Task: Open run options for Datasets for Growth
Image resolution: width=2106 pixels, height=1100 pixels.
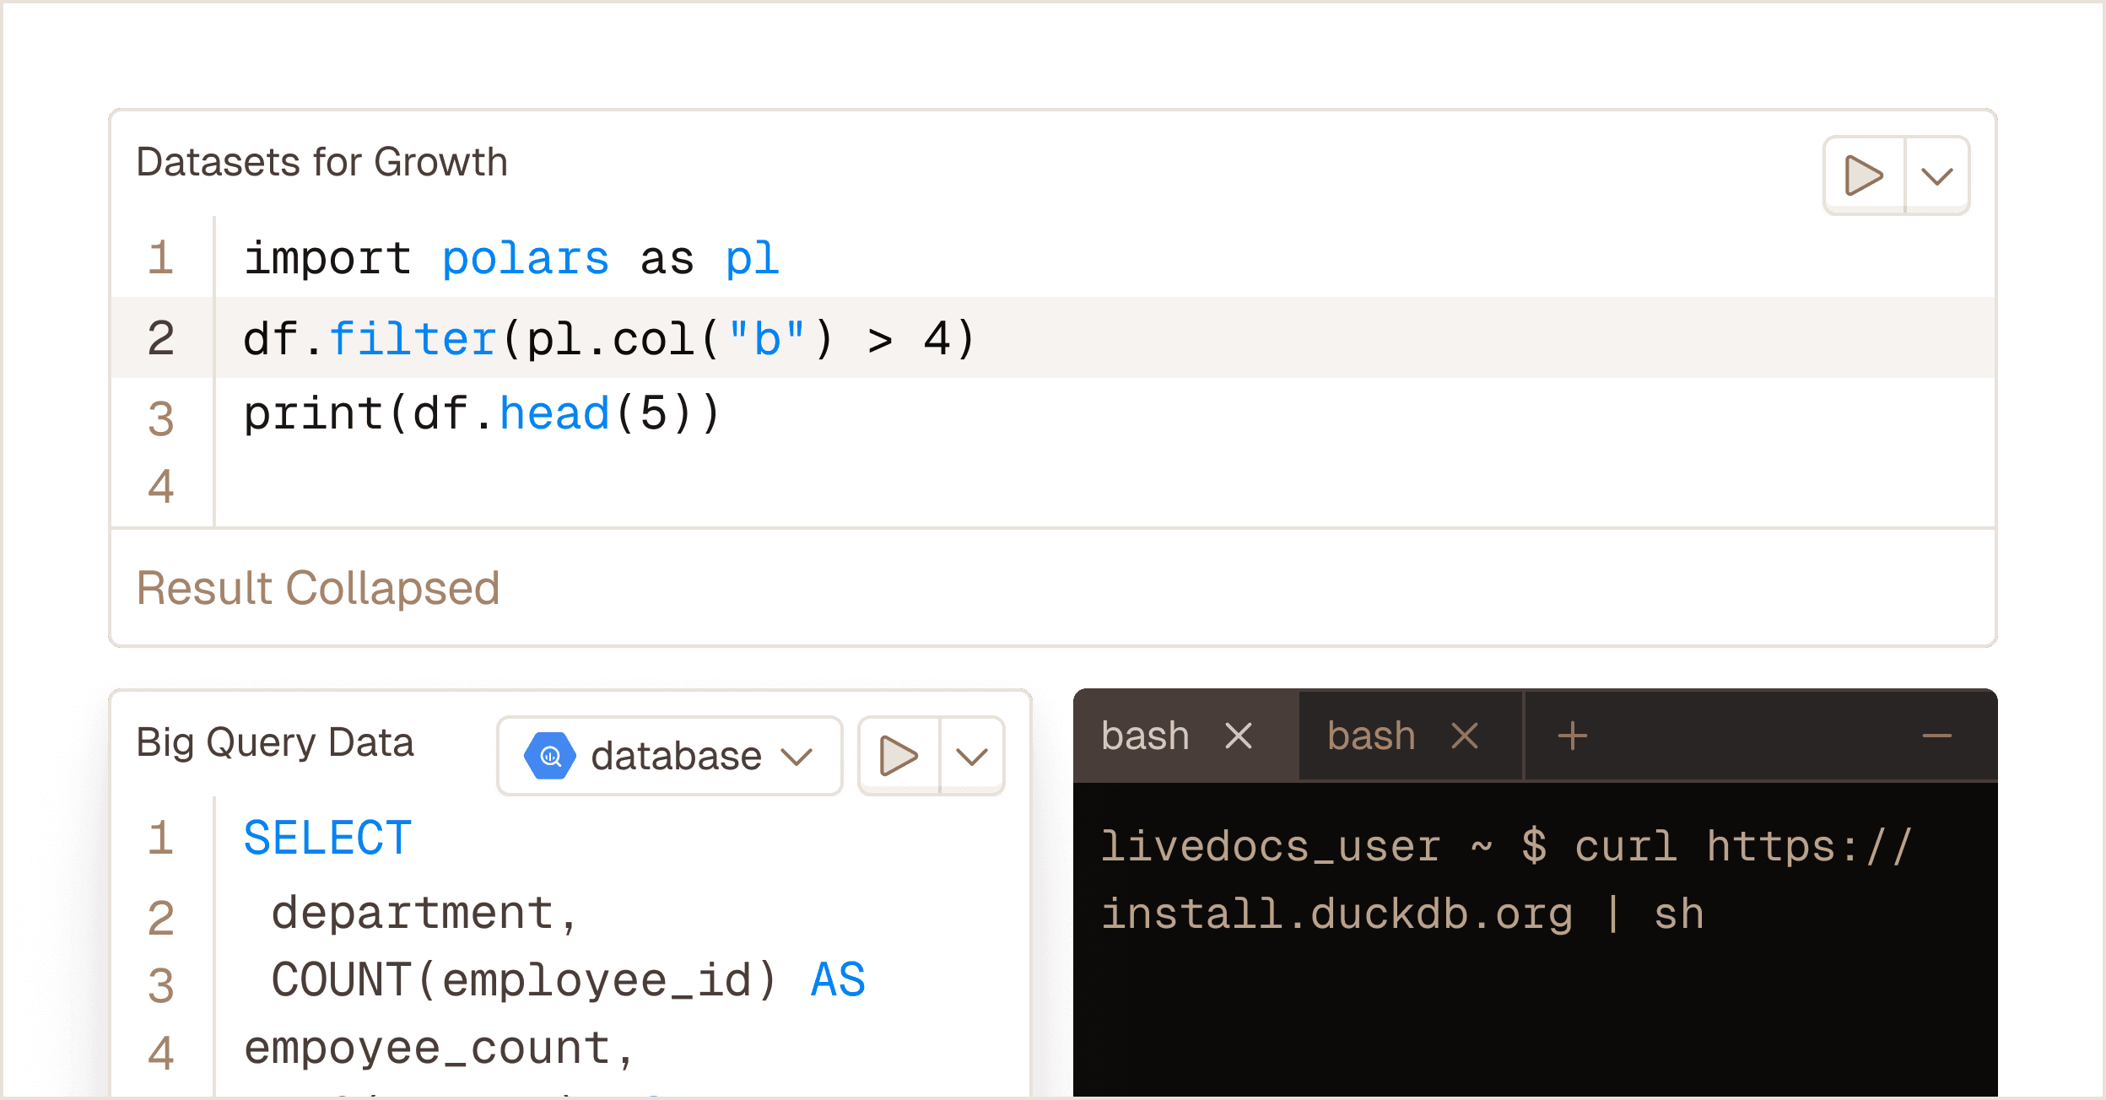Action: tap(1936, 175)
